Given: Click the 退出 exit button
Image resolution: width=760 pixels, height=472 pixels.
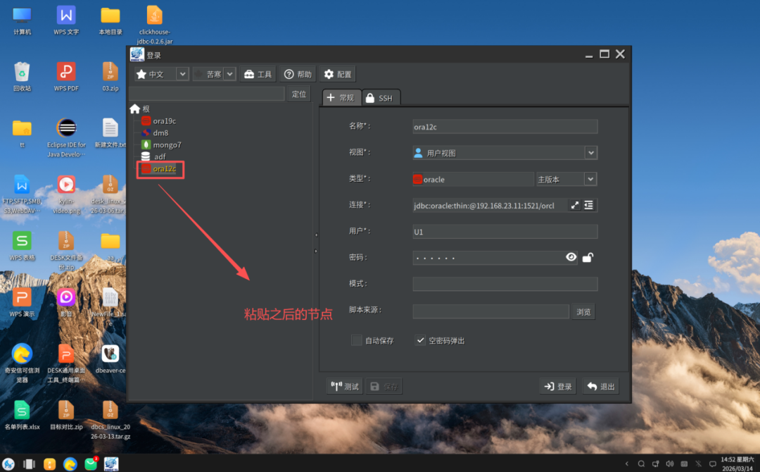Looking at the screenshot, I should tap(600, 387).
